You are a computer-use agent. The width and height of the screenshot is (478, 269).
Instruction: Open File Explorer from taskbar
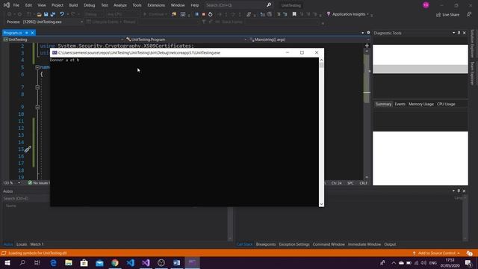[x=69, y=262]
